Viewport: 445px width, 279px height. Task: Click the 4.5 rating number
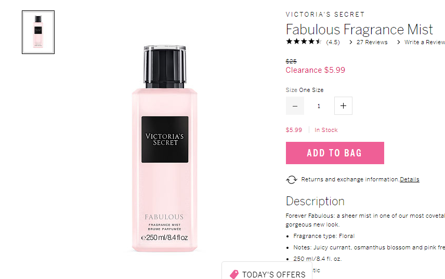point(333,42)
